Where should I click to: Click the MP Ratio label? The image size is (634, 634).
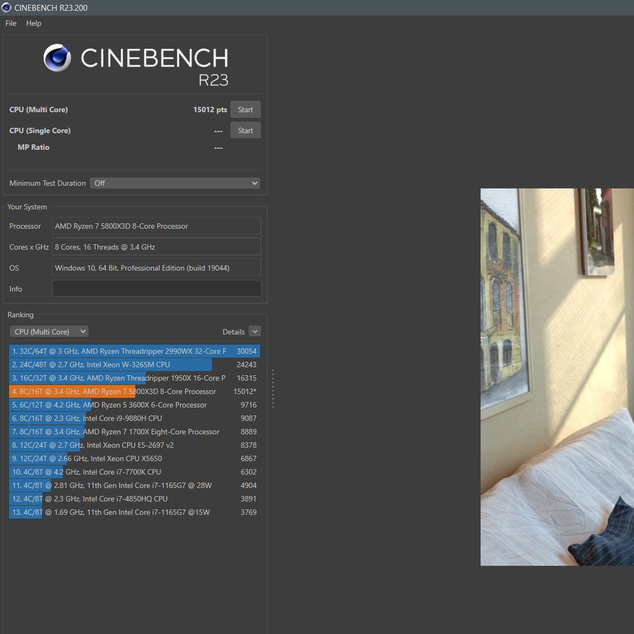[x=34, y=147]
